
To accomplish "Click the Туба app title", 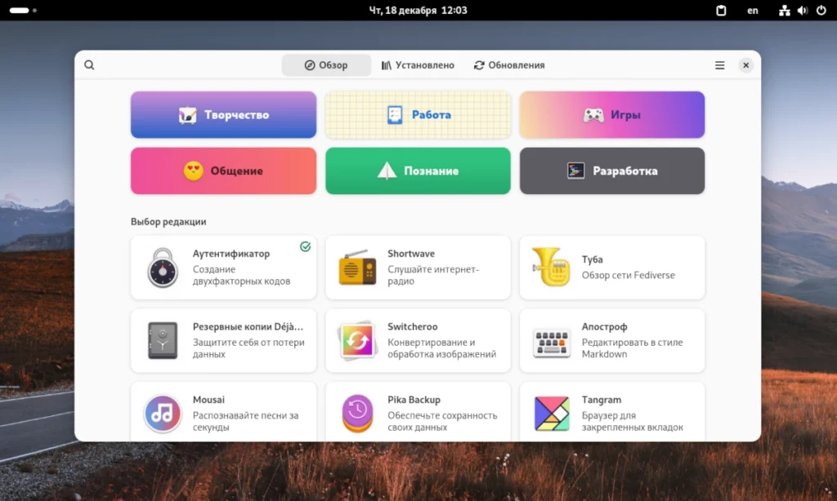I will 592,259.
